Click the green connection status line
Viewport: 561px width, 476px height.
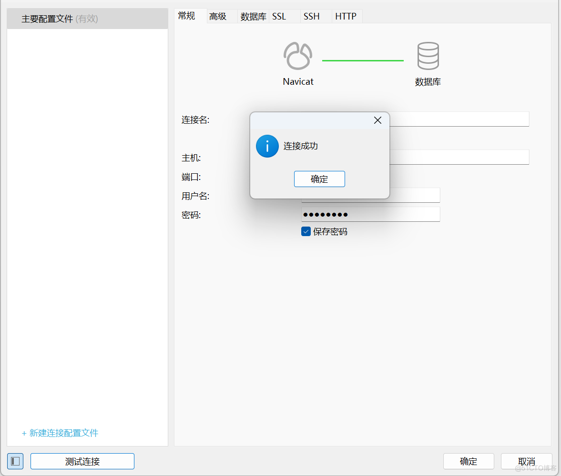tap(363, 60)
